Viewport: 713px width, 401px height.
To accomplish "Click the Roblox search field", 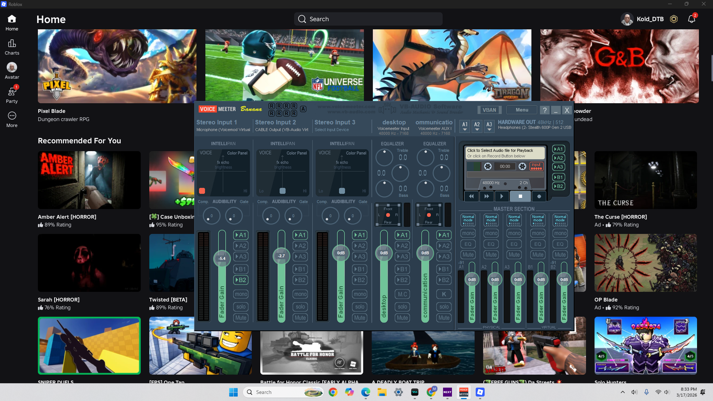I will 368,19.
